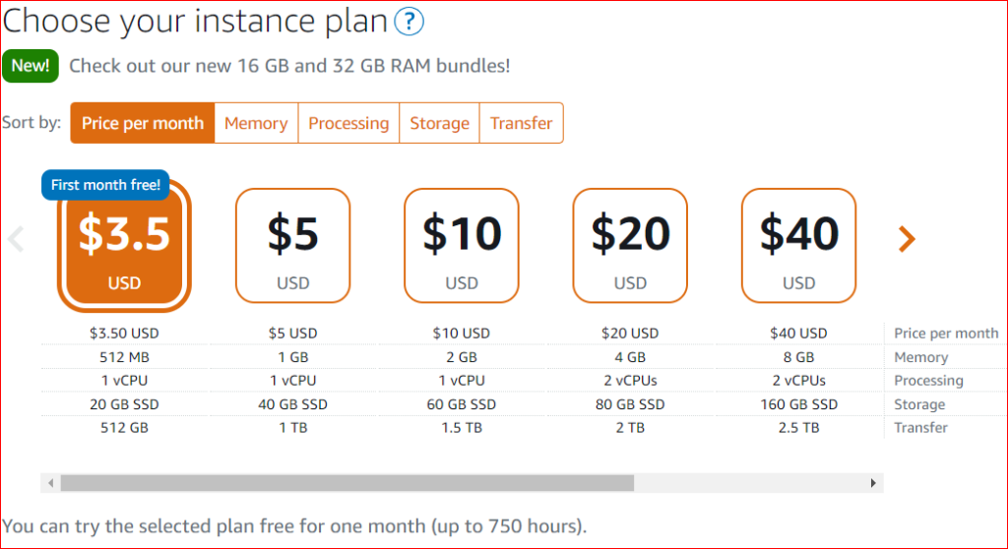Open the instance plan help question-mark icon
The height and width of the screenshot is (549, 1008).
(x=409, y=21)
